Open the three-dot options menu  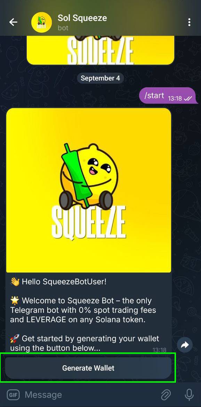point(189,22)
